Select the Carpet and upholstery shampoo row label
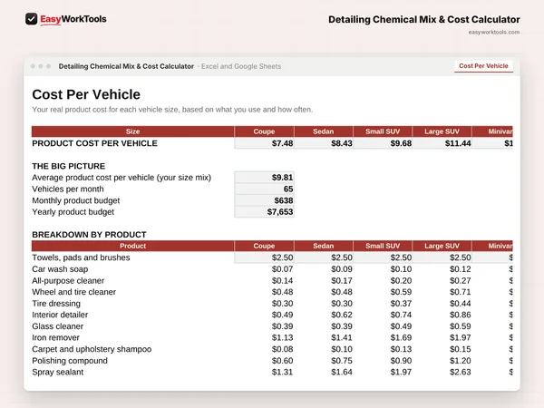This screenshot has width=544, height=408. [92, 349]
